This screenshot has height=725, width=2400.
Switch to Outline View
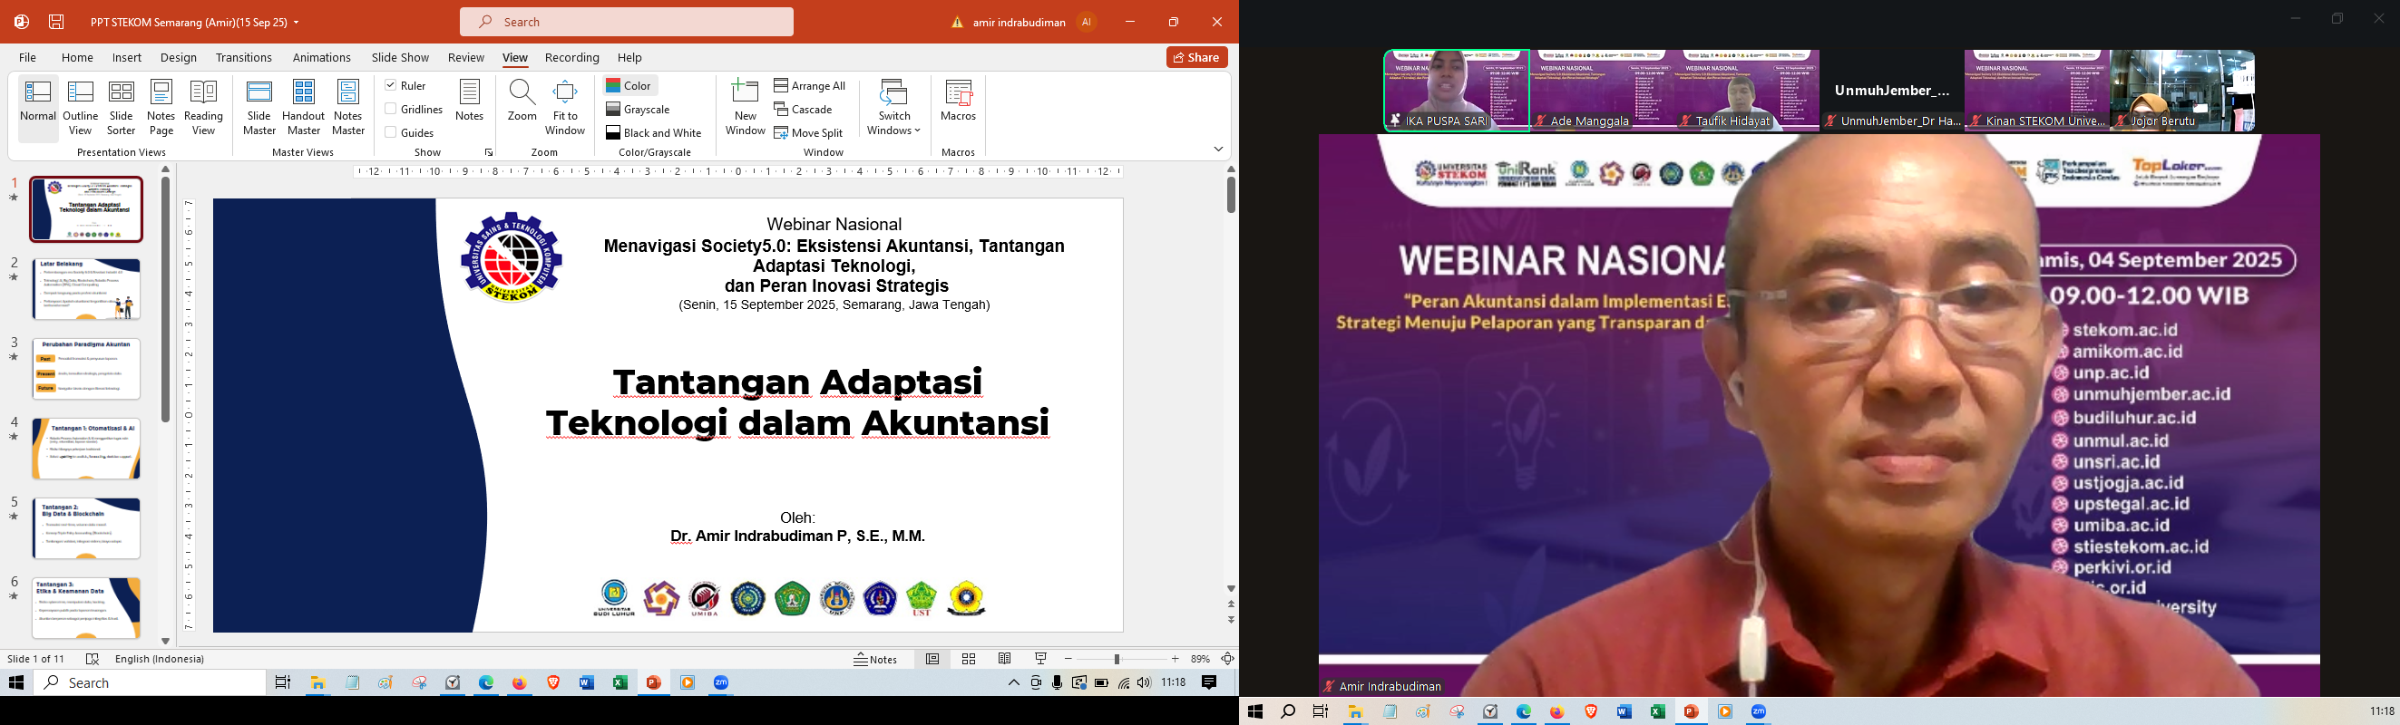(81, 108)
